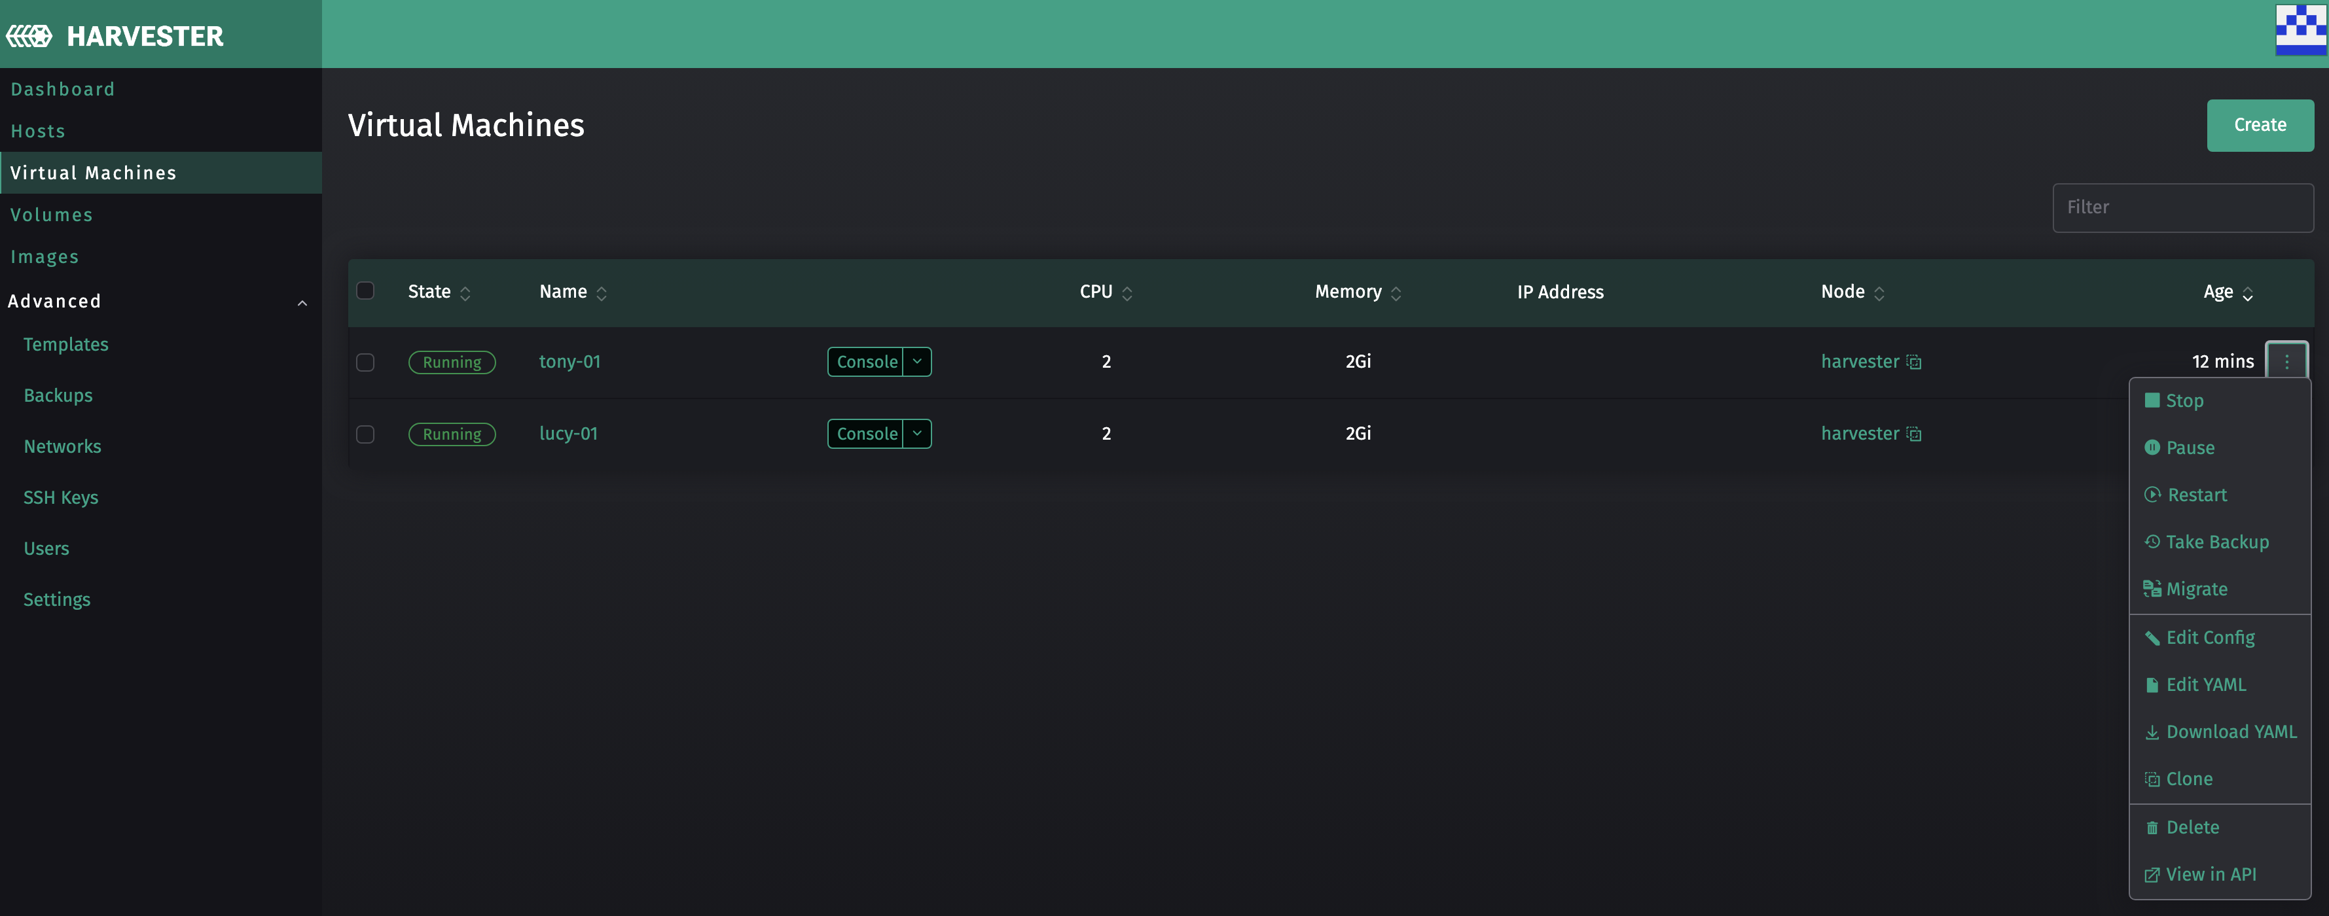Click the Create button
2329x916 pixels.
point(2260,126)
